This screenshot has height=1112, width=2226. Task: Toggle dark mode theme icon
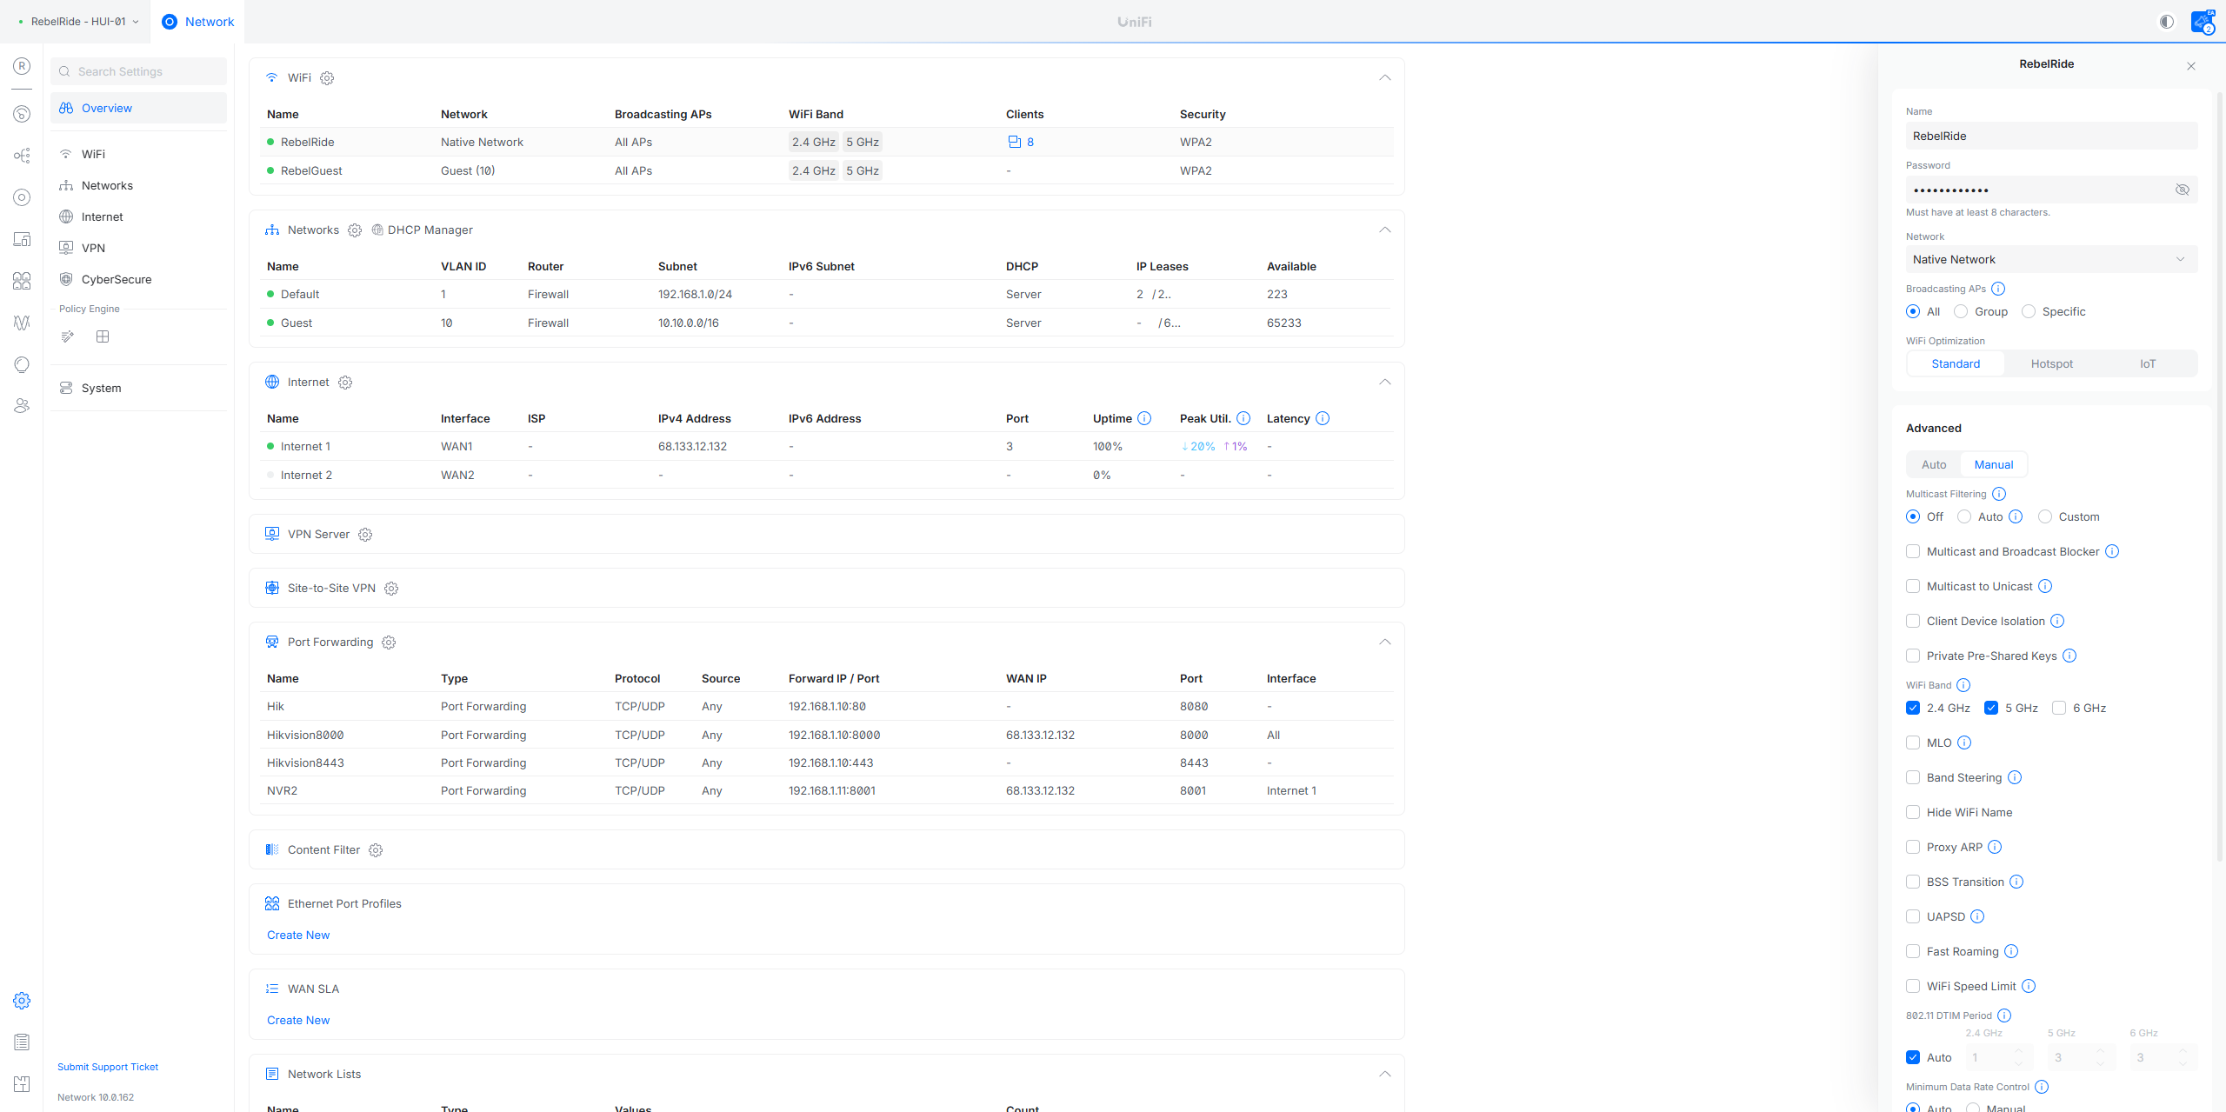(x=2166, y=22)
